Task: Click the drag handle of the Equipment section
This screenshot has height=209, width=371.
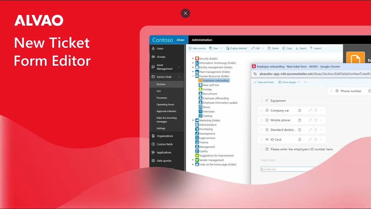Action: [x=261, y=101]
